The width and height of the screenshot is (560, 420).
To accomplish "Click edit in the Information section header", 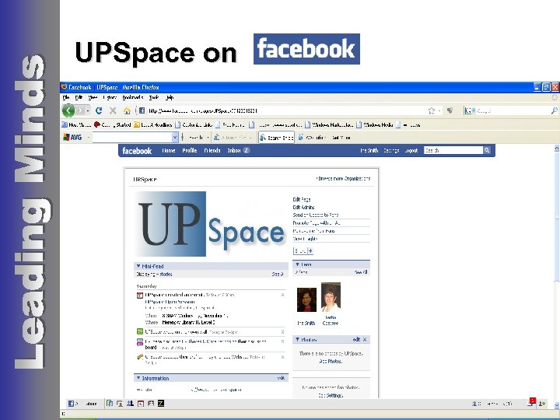I will (x=281, y=378).
